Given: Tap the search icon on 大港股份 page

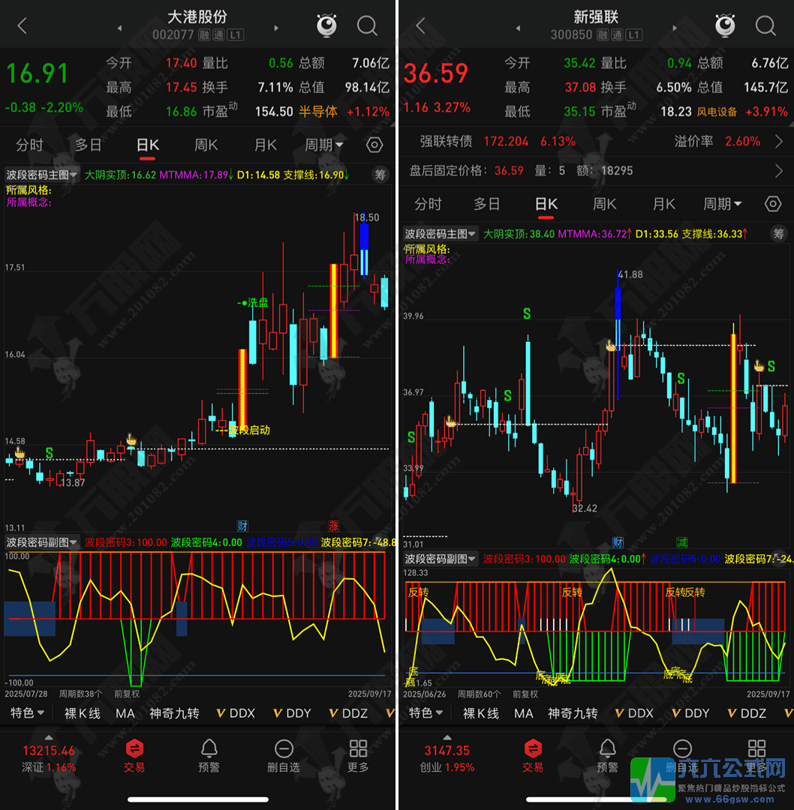Looking at the screenshot, I should [x=367, y=25].
